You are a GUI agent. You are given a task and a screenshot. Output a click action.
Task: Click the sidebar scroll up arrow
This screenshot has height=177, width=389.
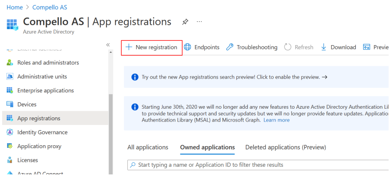pyautogui.click(x=111, y=52)
